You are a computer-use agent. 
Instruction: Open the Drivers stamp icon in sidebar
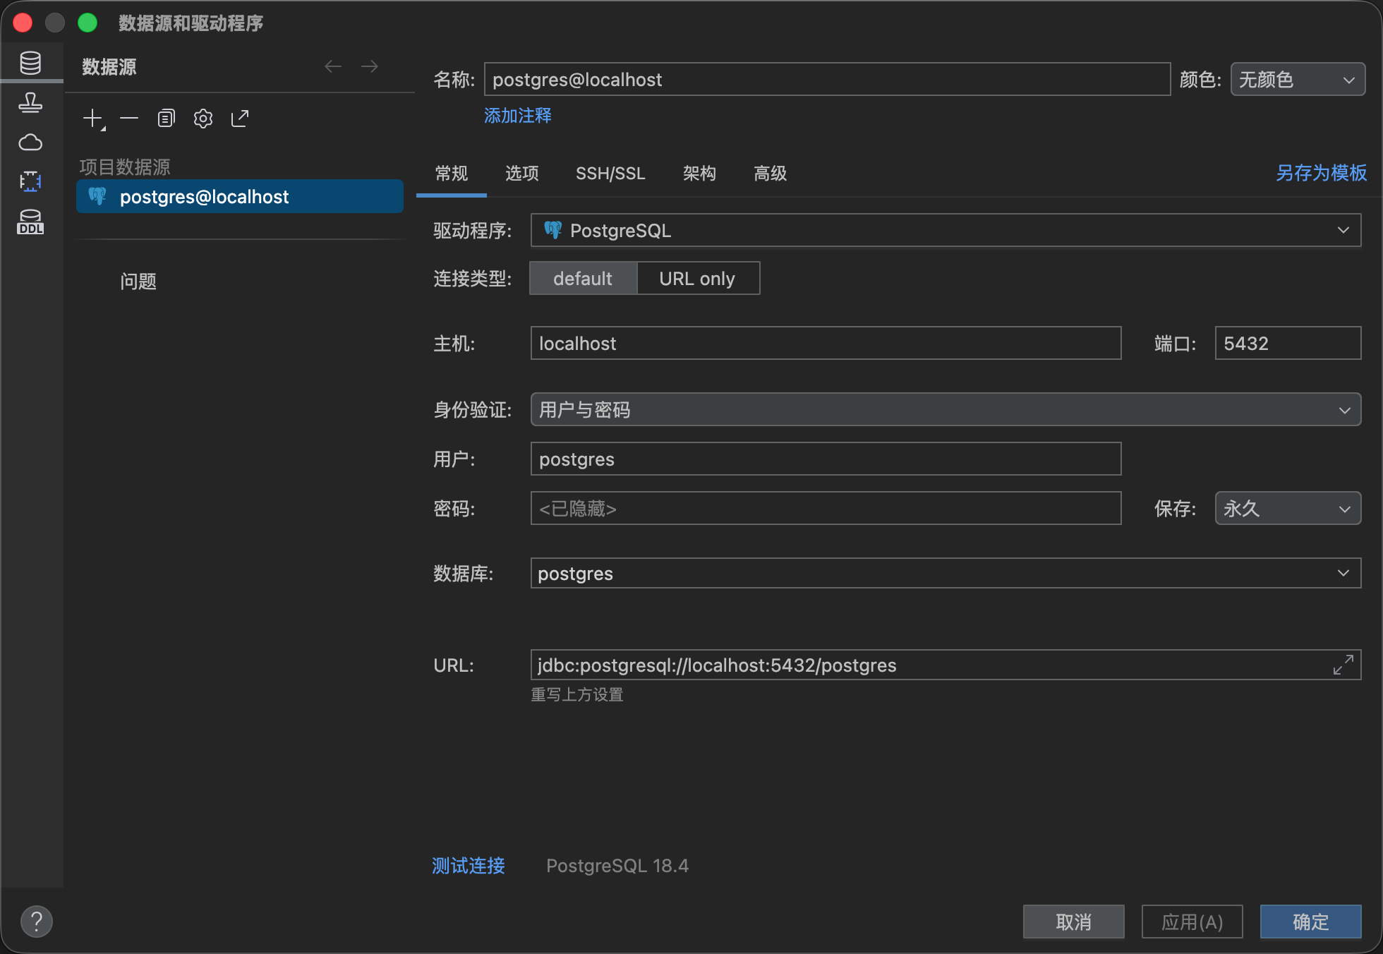pos(30,103)
